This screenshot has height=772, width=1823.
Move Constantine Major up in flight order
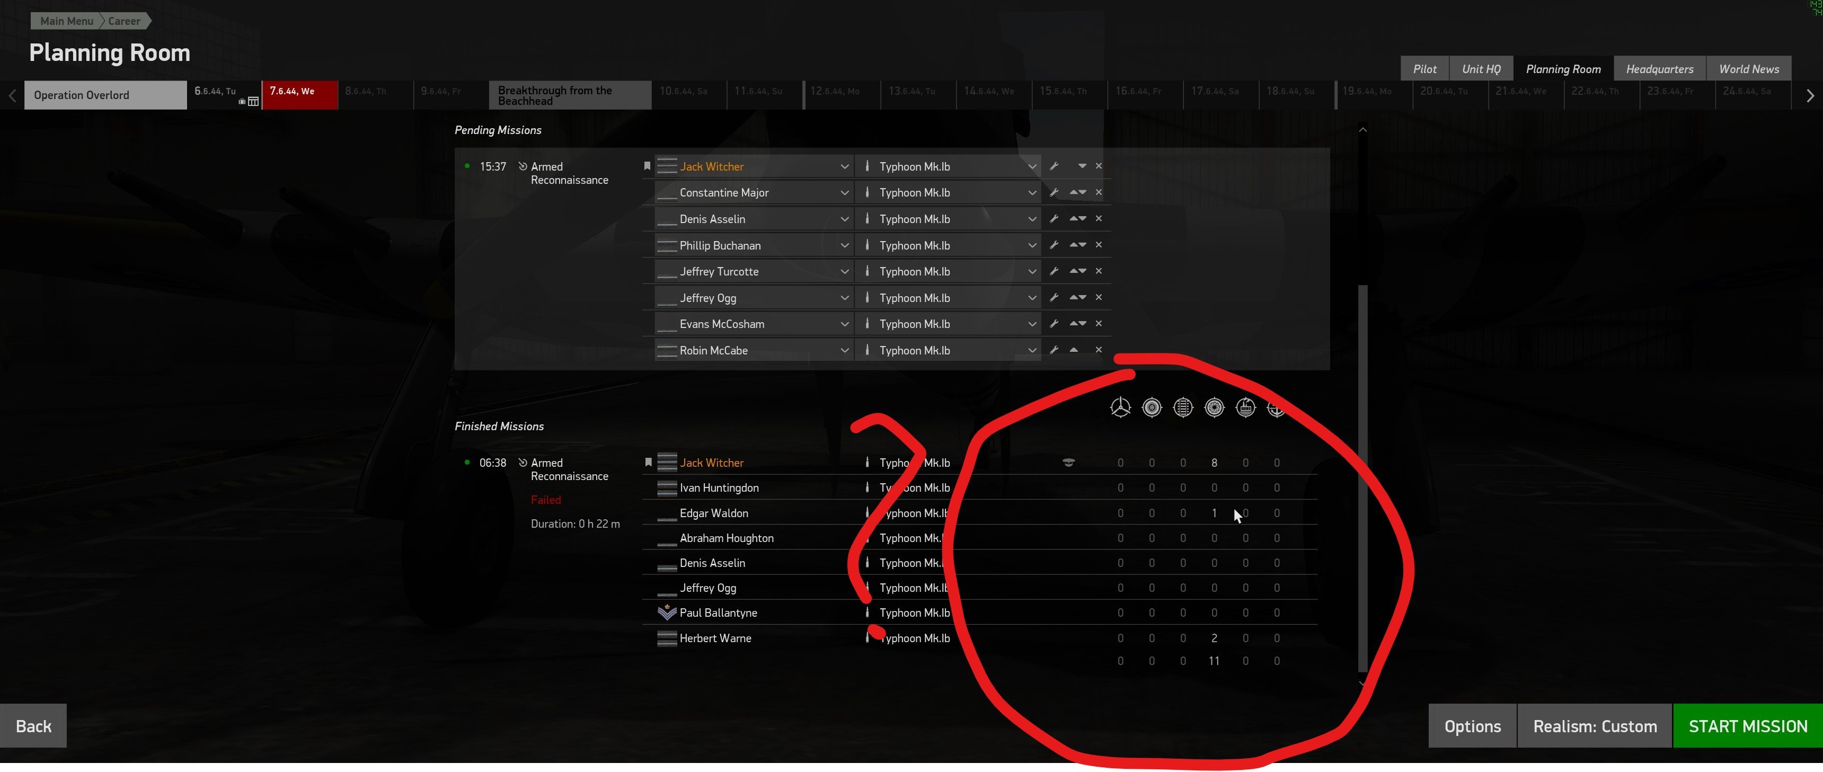pyautogui.click(x=1074, y=192)
